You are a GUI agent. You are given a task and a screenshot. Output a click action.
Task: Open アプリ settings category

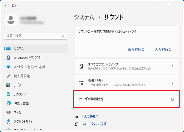tap(36, 85)
